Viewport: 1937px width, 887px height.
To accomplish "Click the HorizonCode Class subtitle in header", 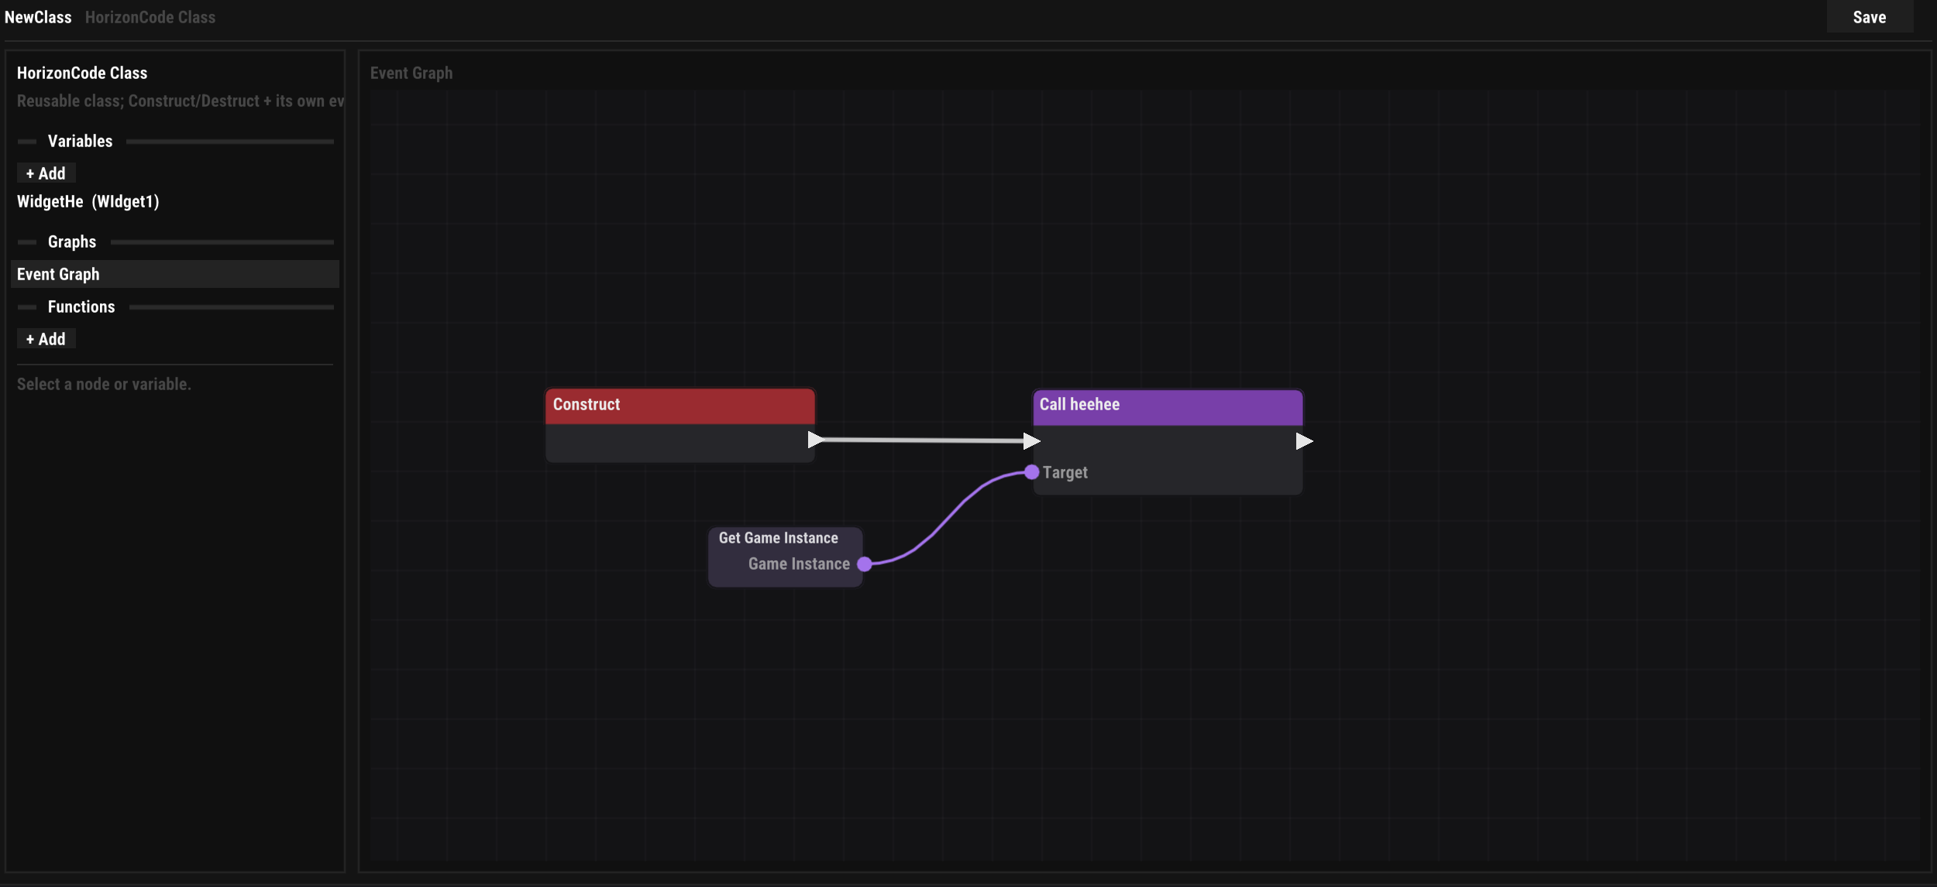I will point(150,17).
